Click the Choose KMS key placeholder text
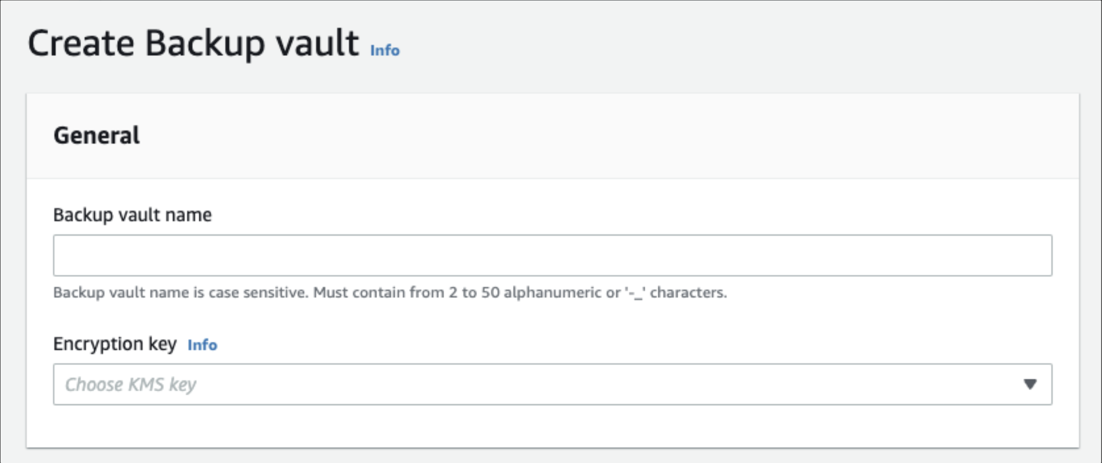 click(130, 385)
